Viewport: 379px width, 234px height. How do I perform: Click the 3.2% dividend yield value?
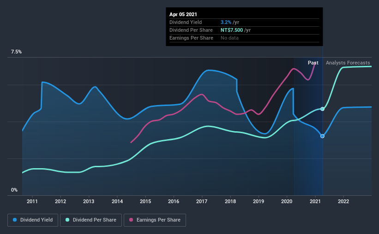click(x=226, y=23)
